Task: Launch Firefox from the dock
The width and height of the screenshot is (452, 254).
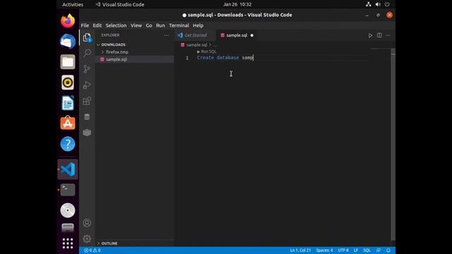Action: point(68,21)
